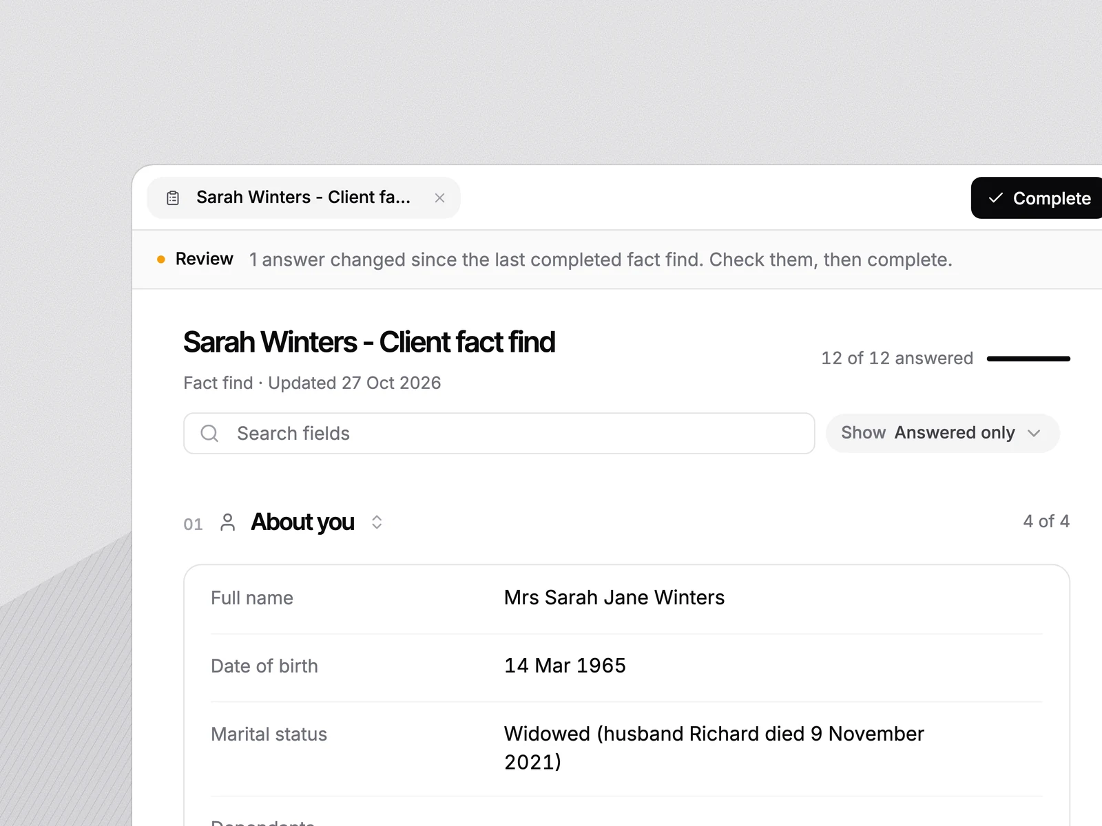Image resolution: width=1102 pixels, height=826 pixels.
Task: Click the 'Updated 27 Oct 2026' subtitle
Action: (x=354, y=383)
